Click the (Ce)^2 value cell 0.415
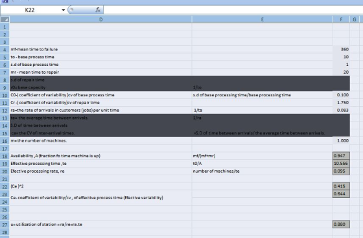The image size is (363, 238). [x=341, y=186]
